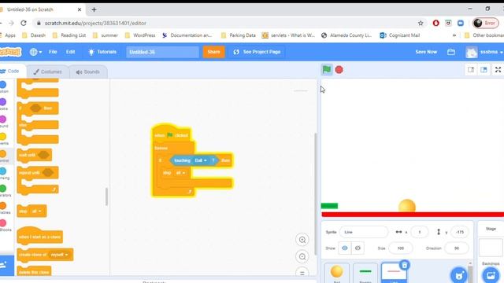Select the Sensing blocks category
Screen dimensions: 504x283
pos(4,174)
